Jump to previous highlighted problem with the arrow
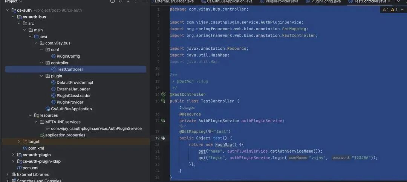Image resolution: width=407 pixels, height=182 pixels. pos(403,9)
